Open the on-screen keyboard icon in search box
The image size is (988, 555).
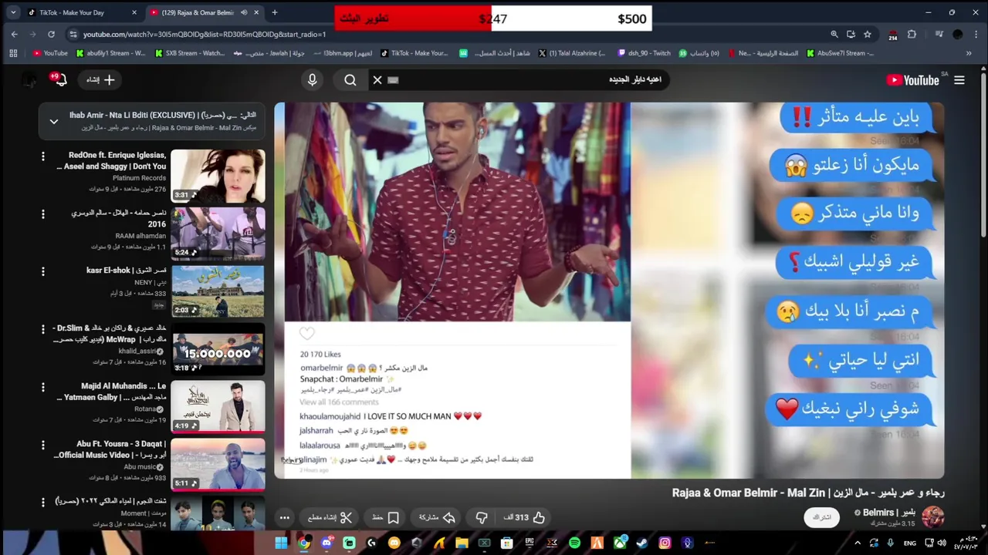pyautogui.click(x=393, y=80)
